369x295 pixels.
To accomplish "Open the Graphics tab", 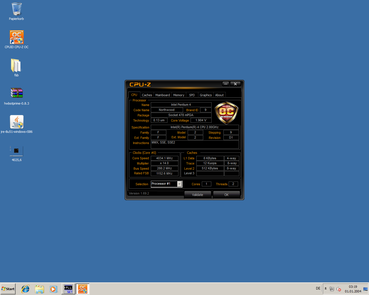I will pos(206,95).
